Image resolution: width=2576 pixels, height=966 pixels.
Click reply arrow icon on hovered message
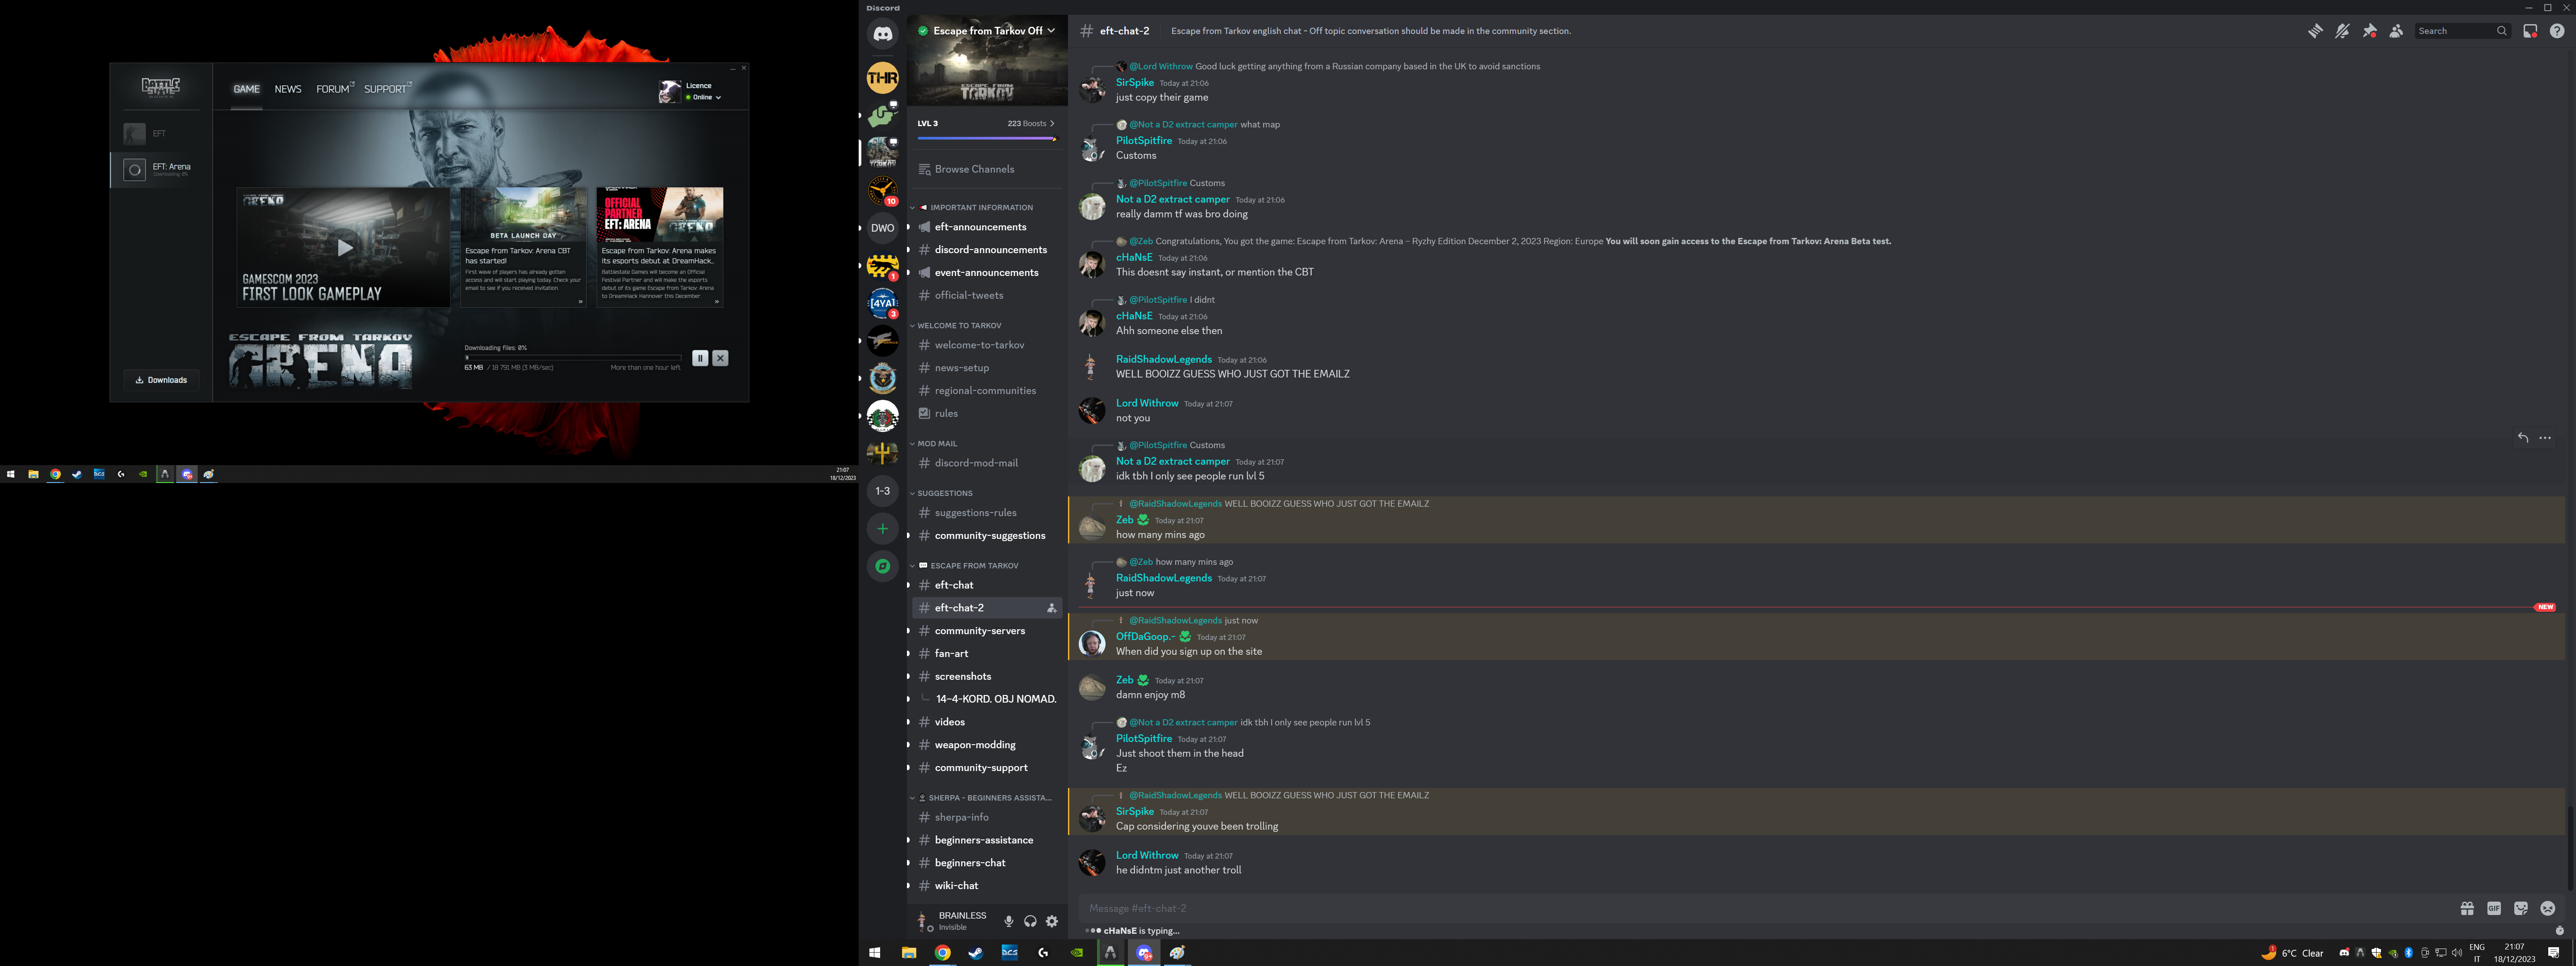2523,438
